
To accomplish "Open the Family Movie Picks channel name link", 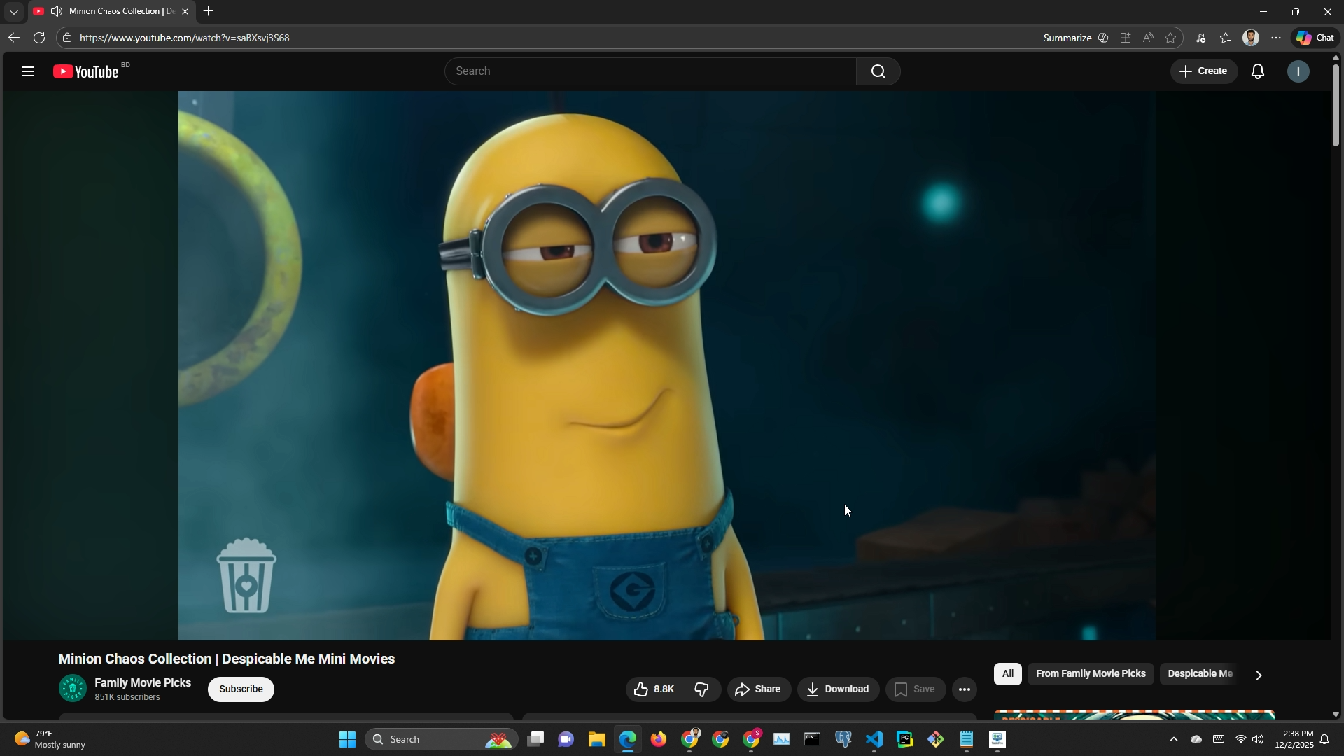I will (143, 682).
